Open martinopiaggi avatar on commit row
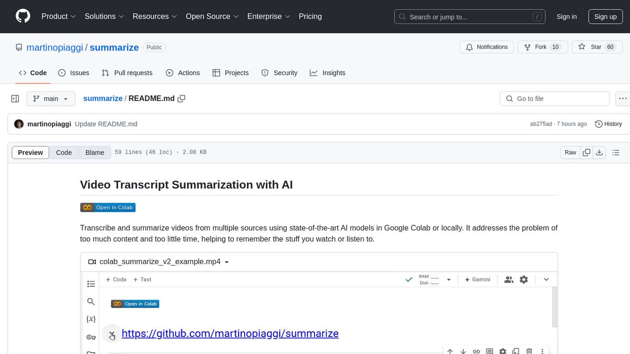The width and height of the screenshot is (630, 354). click(x=19, y=124)
